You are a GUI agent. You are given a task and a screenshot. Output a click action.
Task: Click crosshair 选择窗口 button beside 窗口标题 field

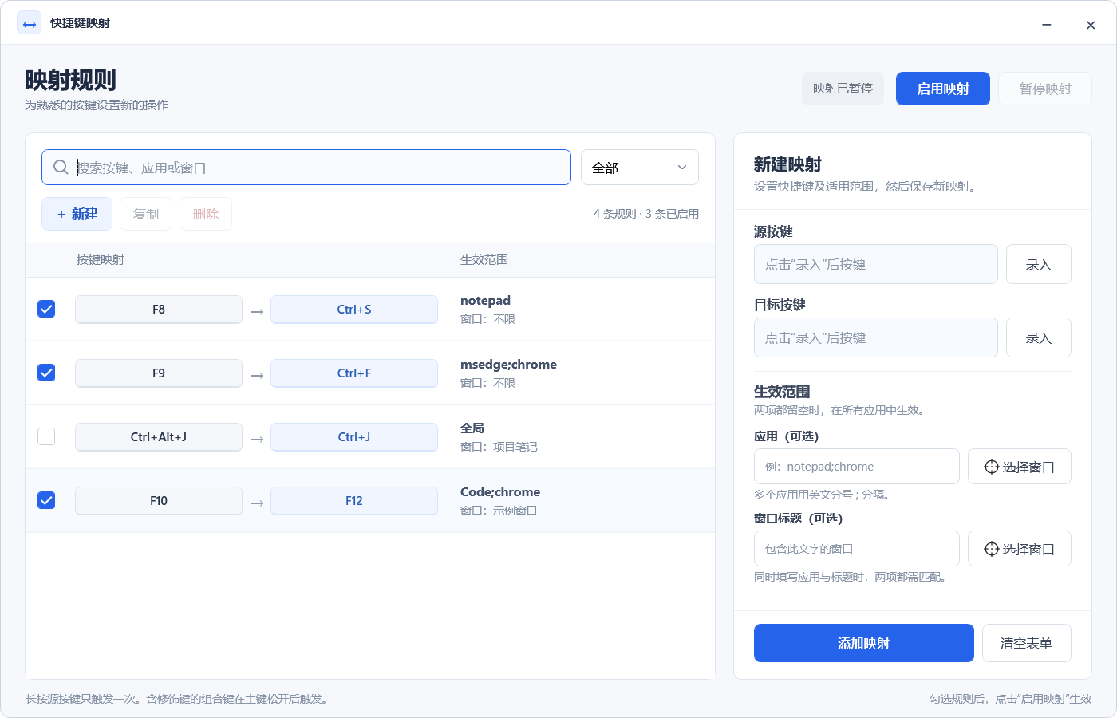click(1020, 549)
